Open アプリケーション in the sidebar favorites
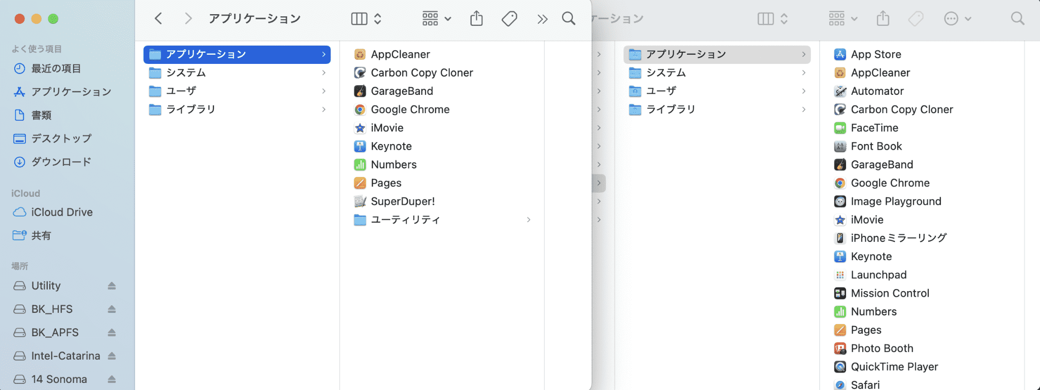The height and width of the screenshot is (390, 1040). point(62,92)
